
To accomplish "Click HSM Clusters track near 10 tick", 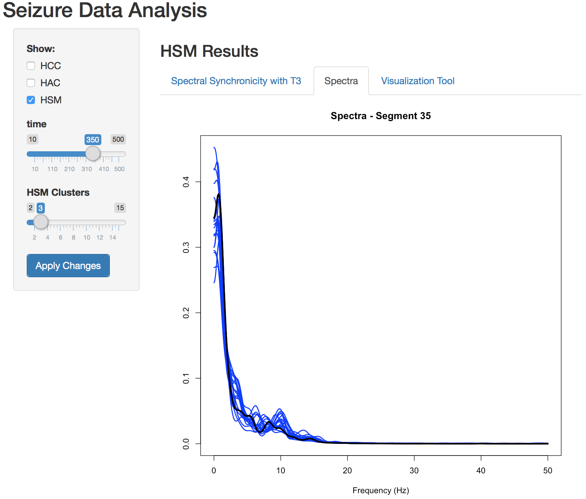I will (87, 222).
